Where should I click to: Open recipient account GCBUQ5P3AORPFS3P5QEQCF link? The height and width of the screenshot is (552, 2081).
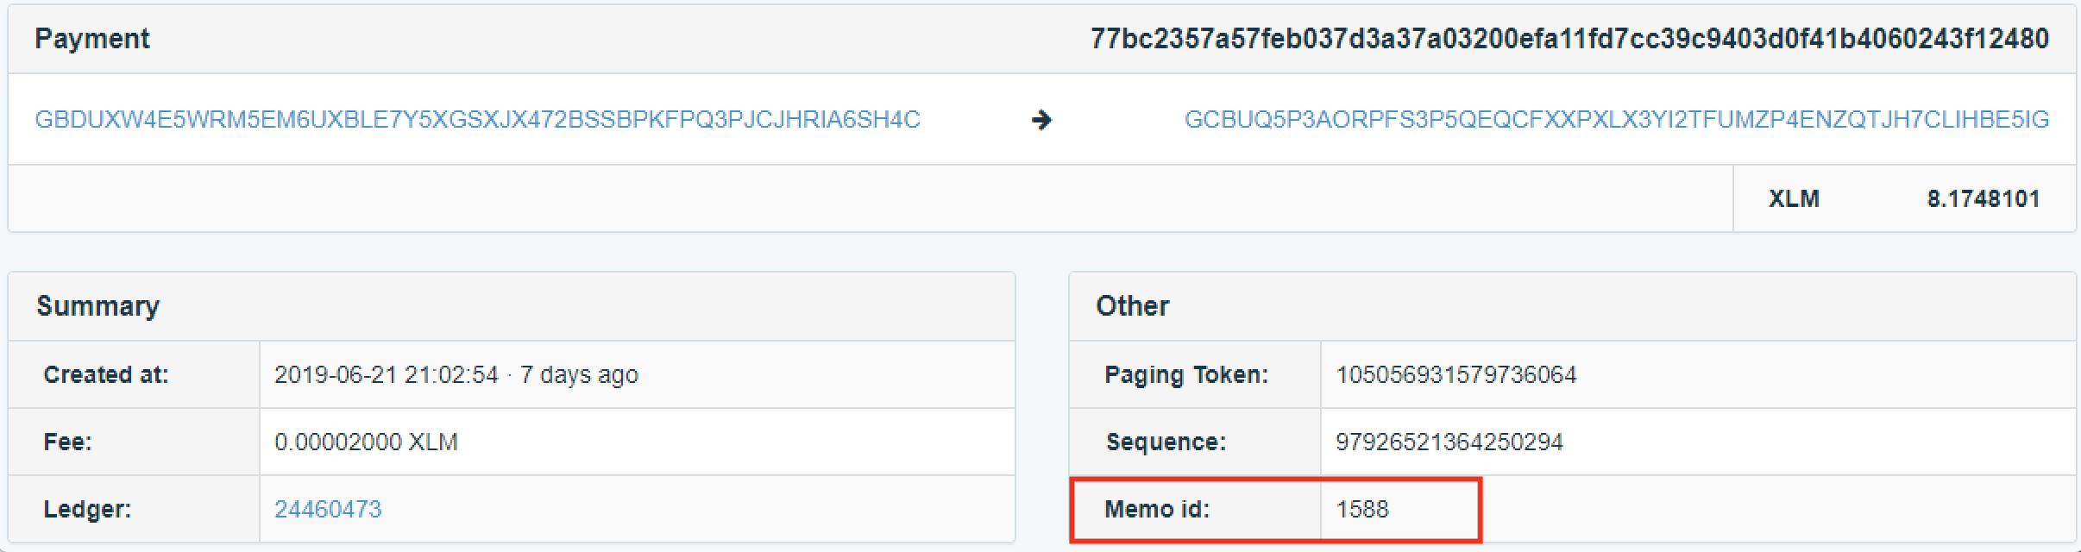[1616, 119]
